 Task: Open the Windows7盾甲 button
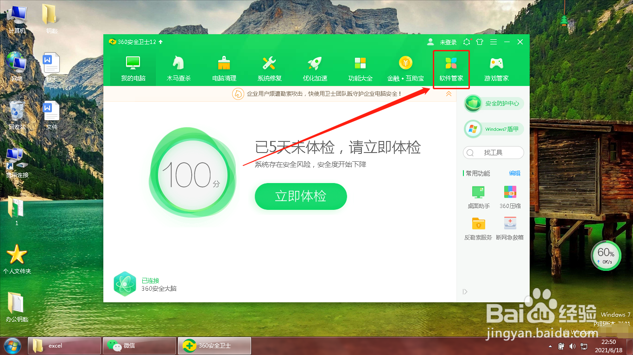point(494,129)
